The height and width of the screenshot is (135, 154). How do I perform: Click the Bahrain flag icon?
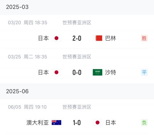click(98, 38)
